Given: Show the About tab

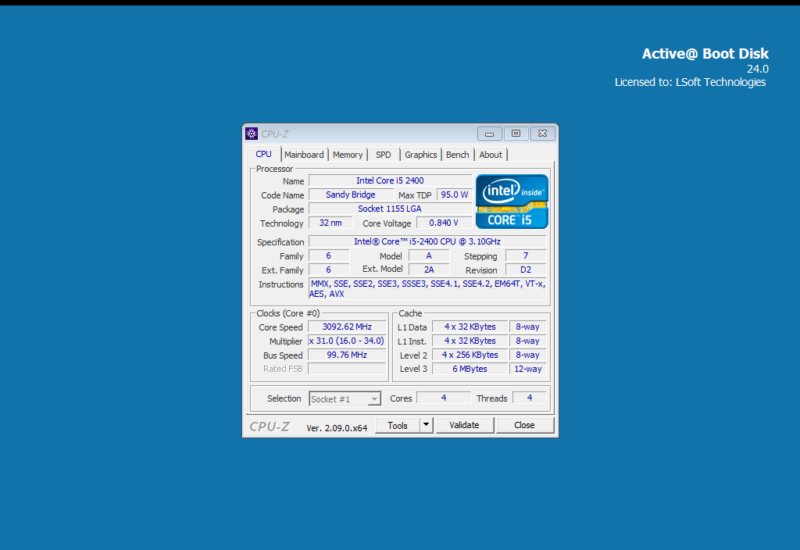Looking at the screenshot, I should point(491,155).
